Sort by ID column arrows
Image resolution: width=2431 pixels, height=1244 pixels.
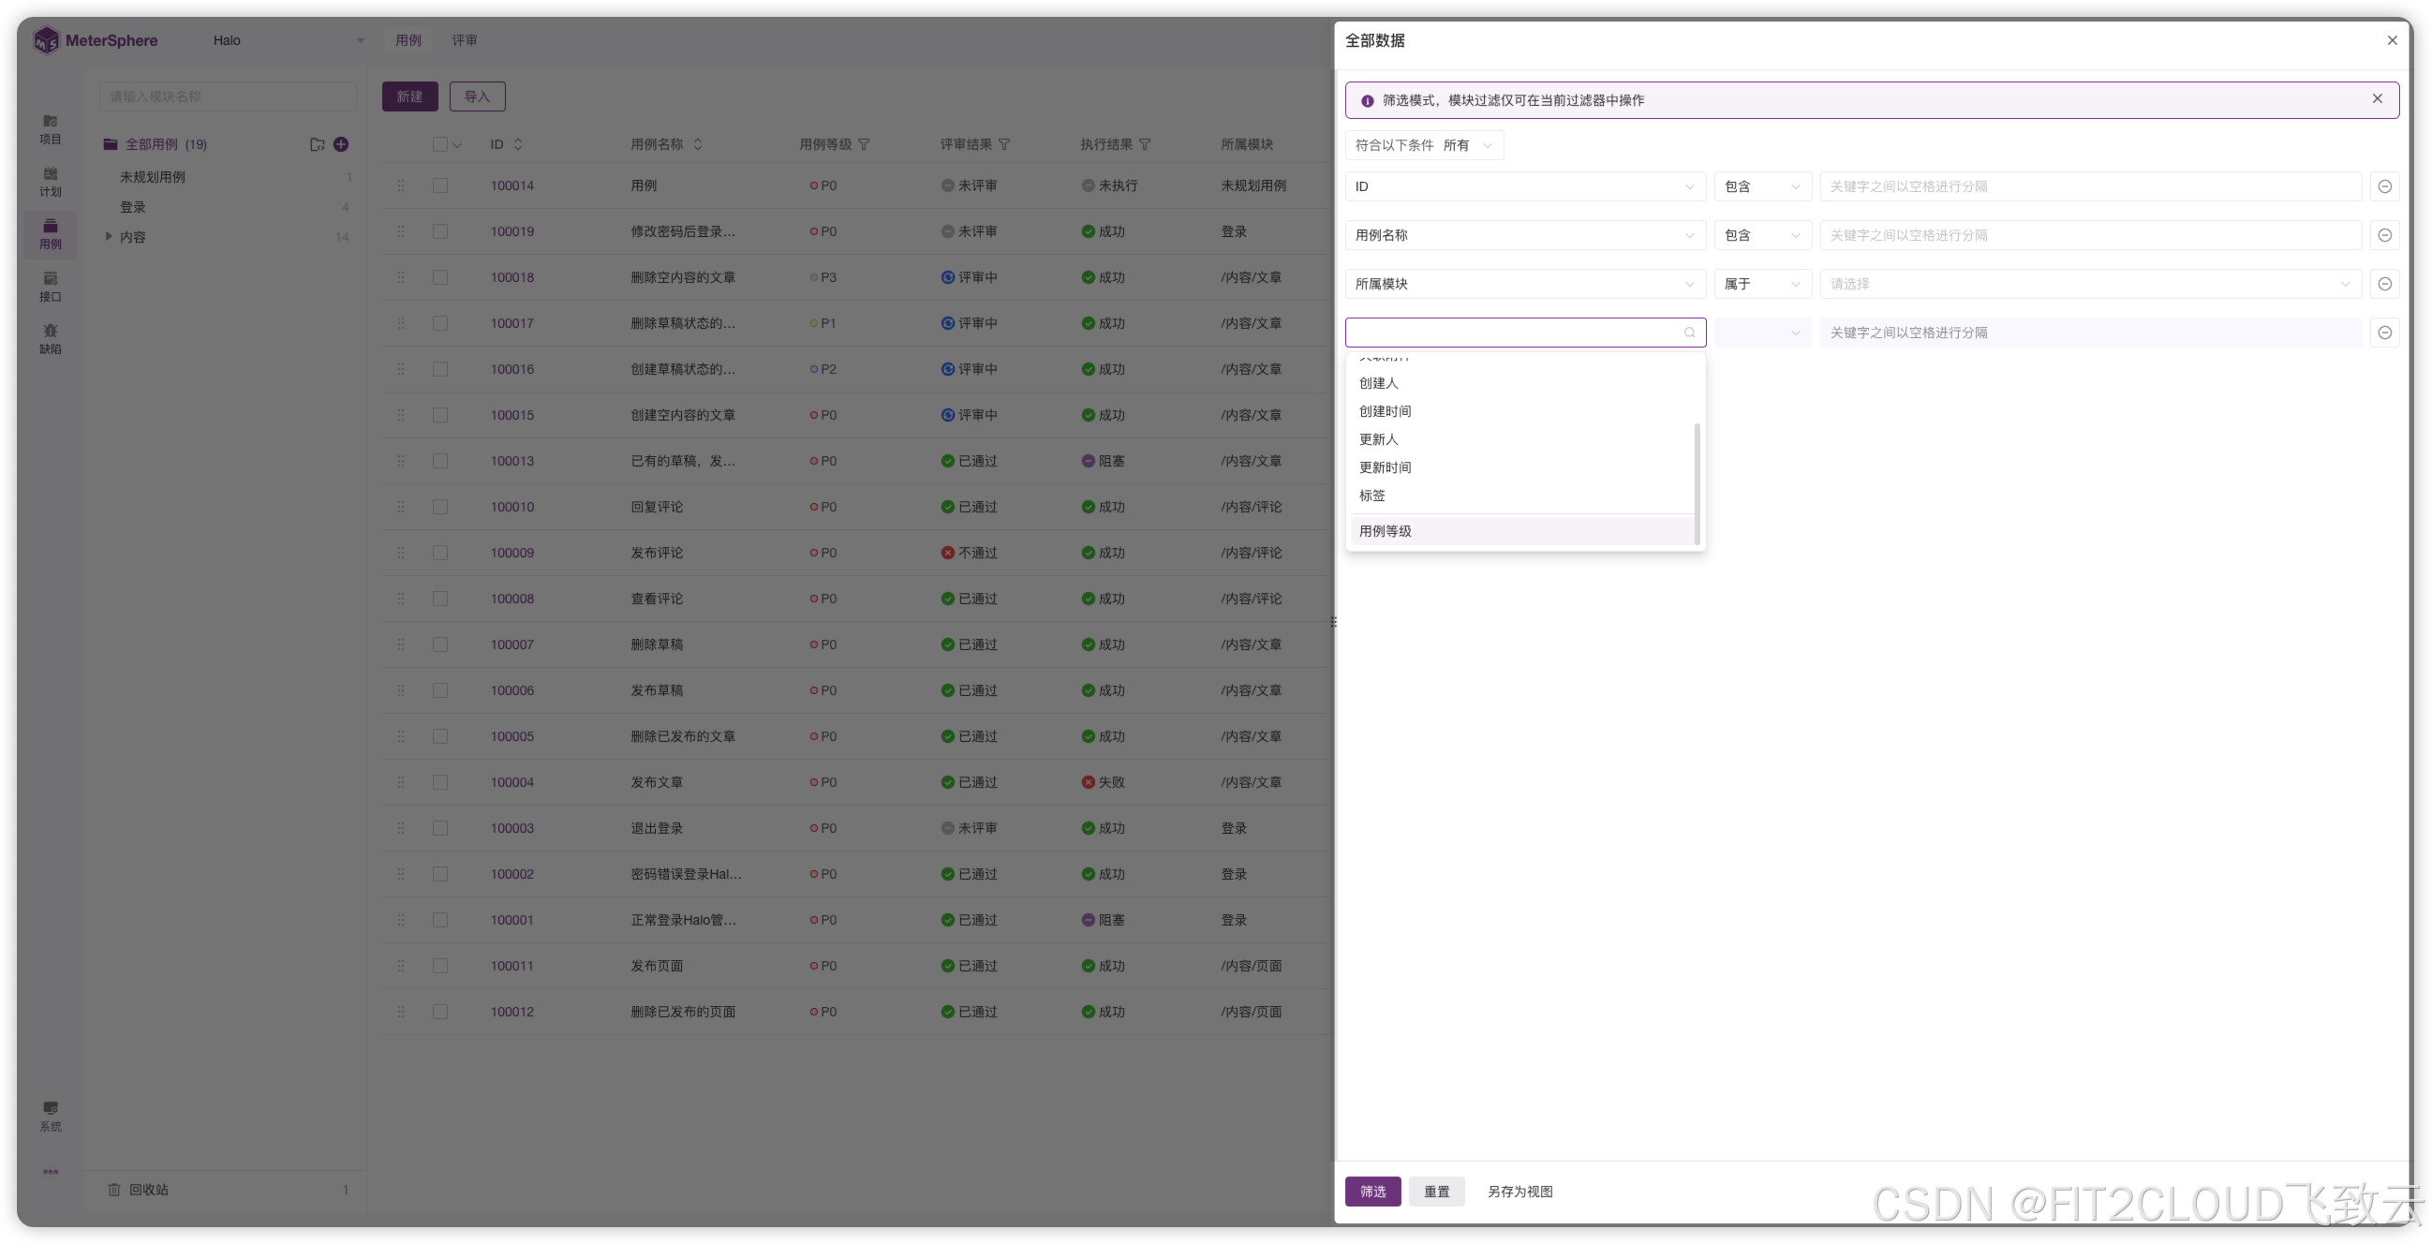(518, 144)
